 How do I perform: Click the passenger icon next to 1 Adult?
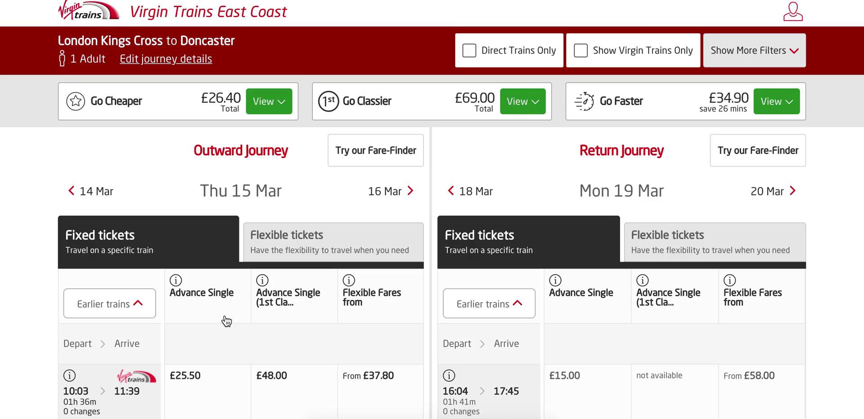click(x=62, y=58)
